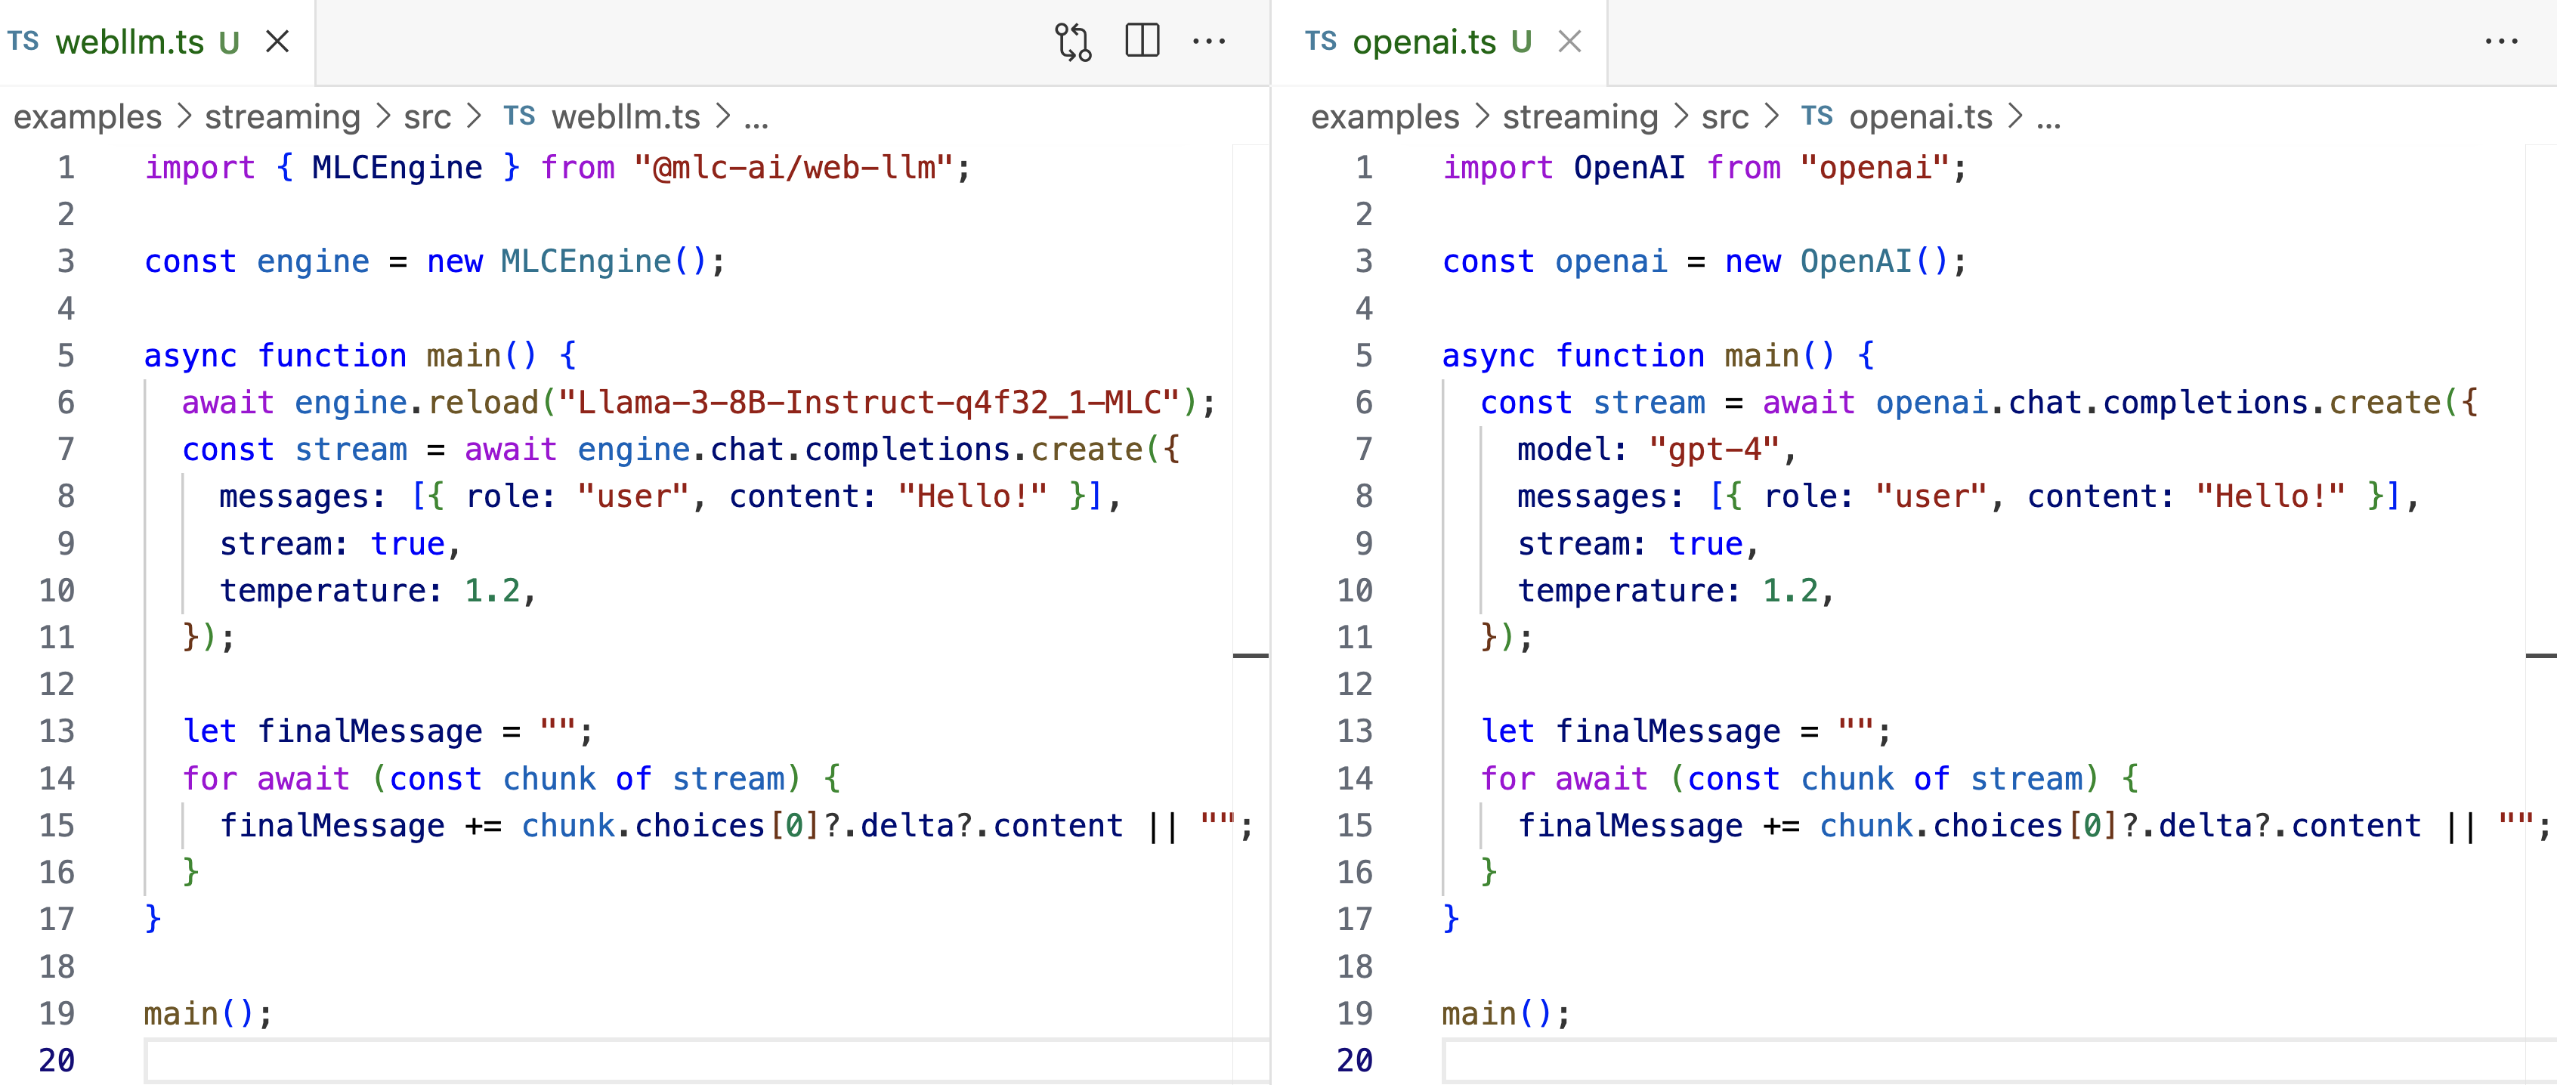Open 'streaming' breadcrumb in openai.ts pane
Viewport: 2557px width, 1085px height.
coord(1580,117)
